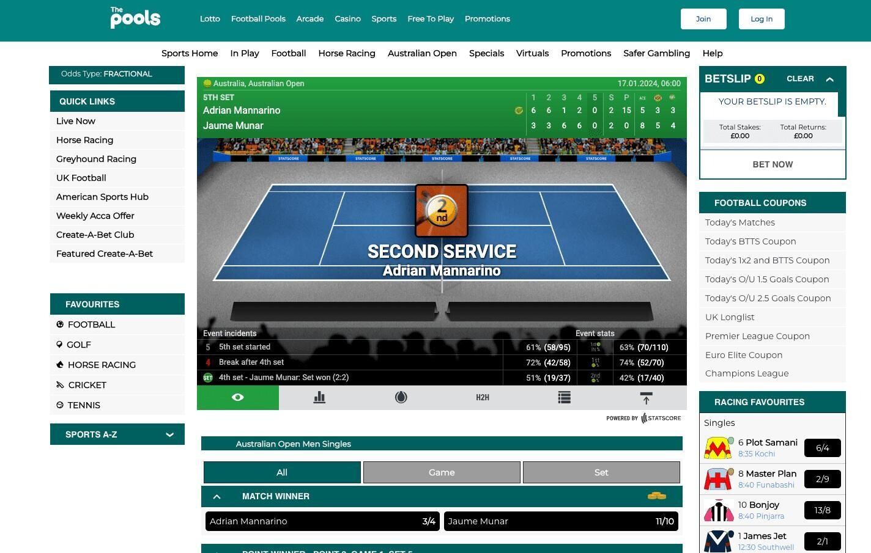Select the All market filter tab

(x=282, y=472)
